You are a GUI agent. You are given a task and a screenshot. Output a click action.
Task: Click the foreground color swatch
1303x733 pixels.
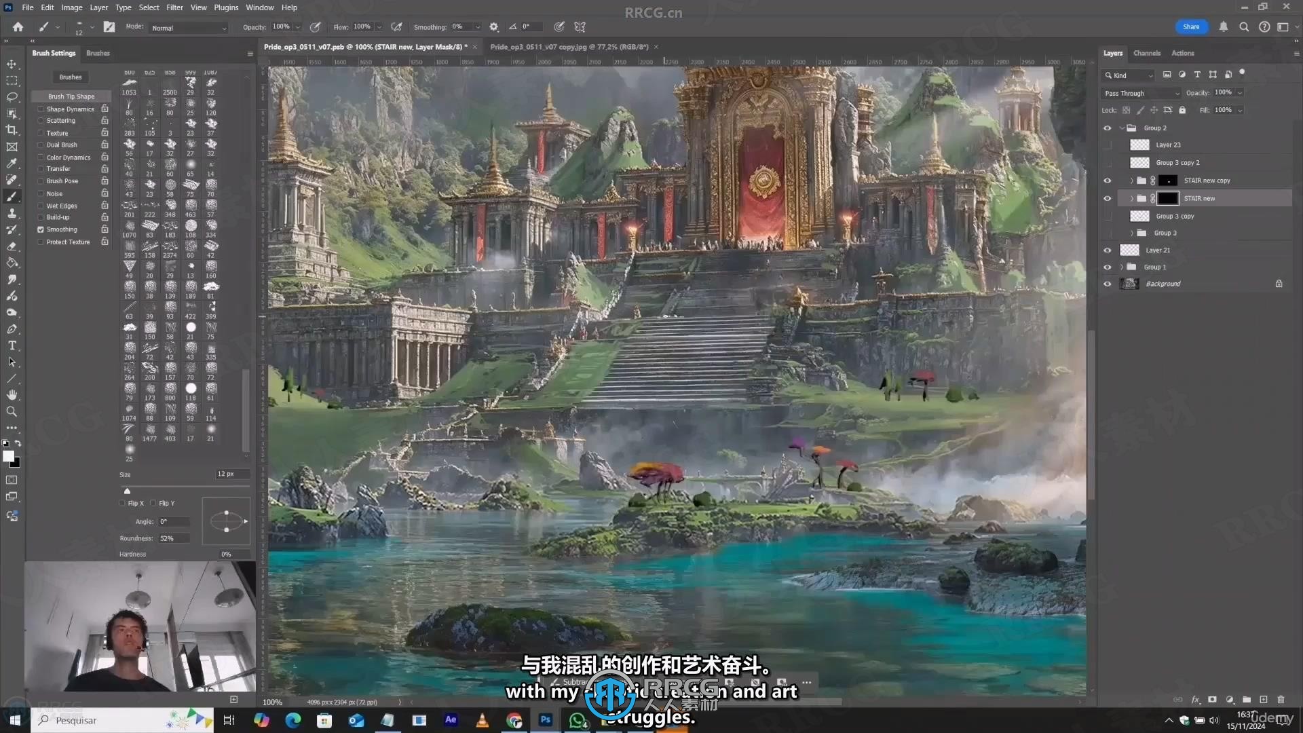click(x=8, y=456)
